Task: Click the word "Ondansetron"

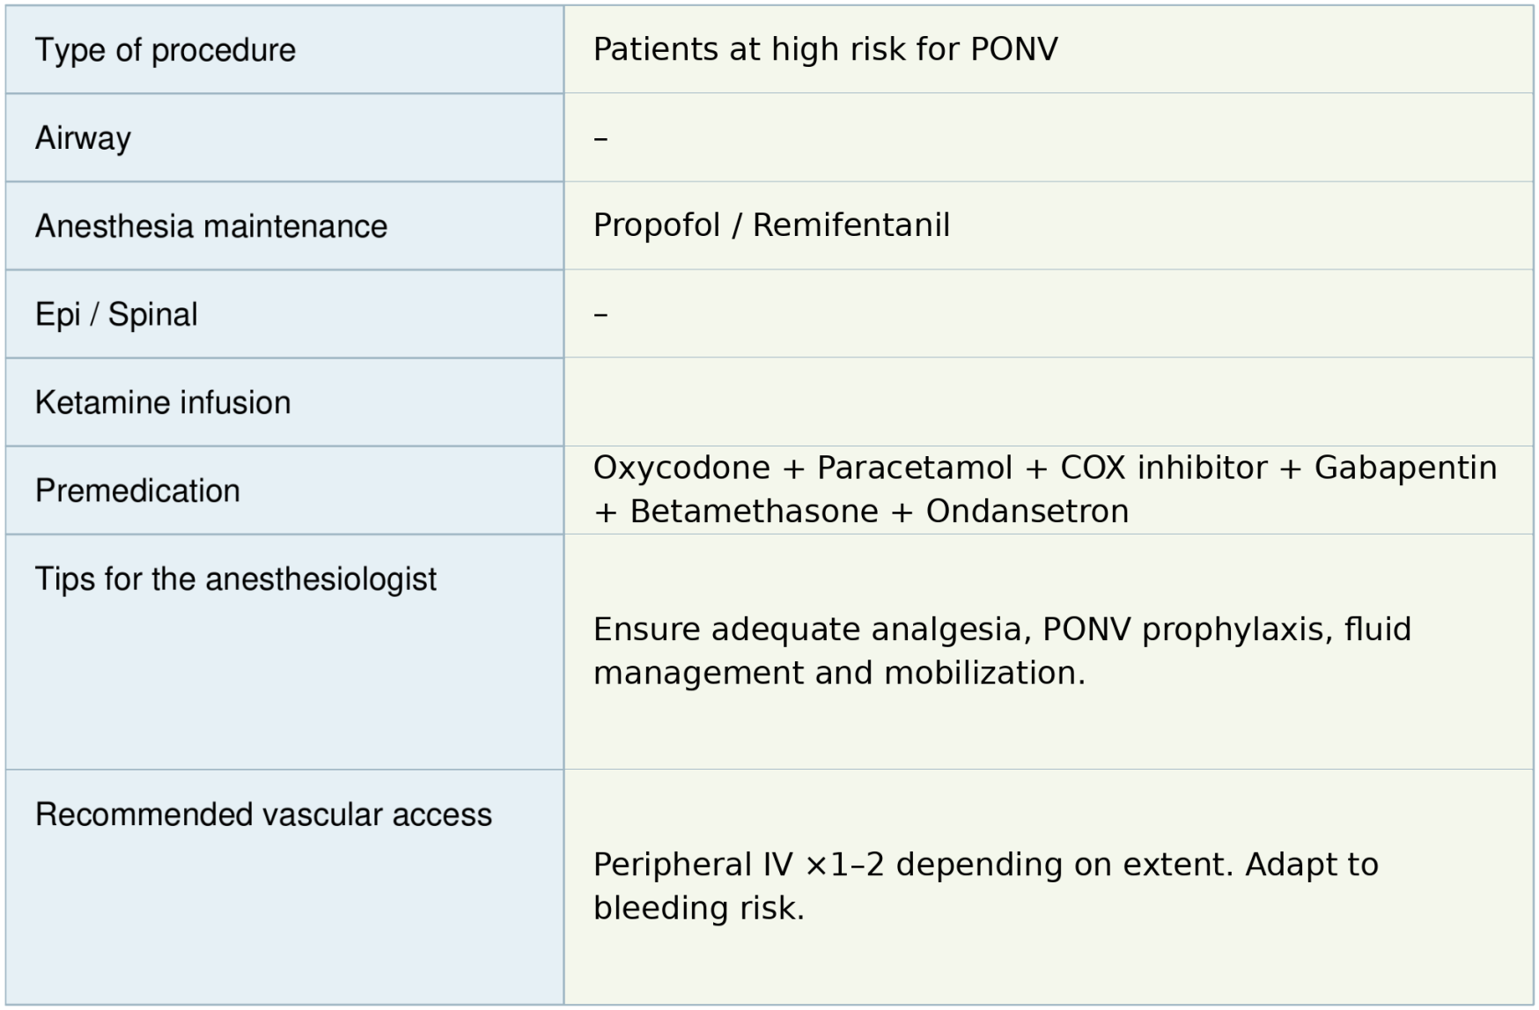Action: [x=1027, y=512]
